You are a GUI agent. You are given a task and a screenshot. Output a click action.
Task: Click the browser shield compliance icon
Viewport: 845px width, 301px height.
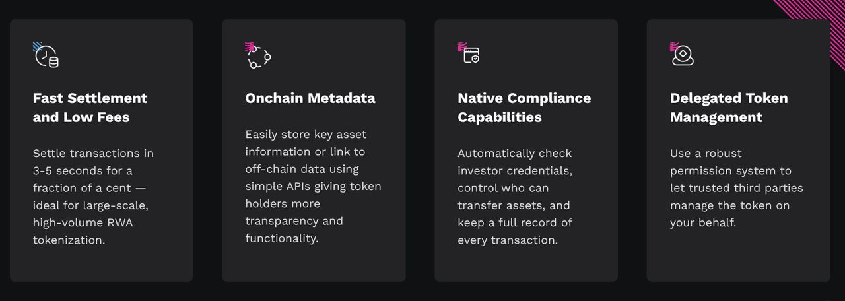pos(470,54)
